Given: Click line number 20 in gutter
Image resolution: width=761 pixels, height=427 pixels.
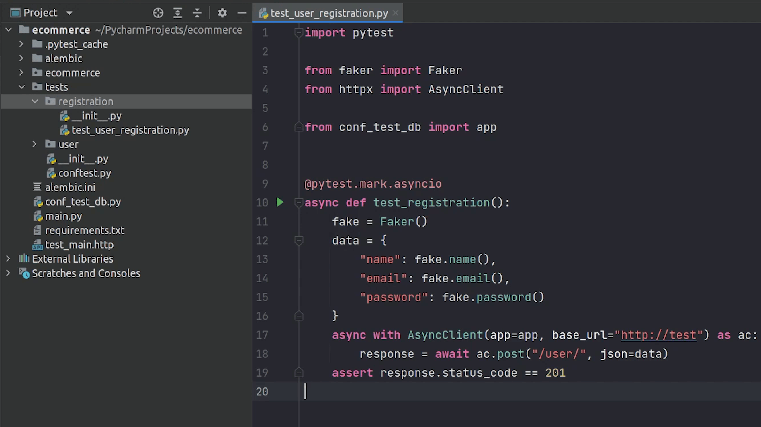Looking at the screenshot, I should pyautogui.click(x=262, y=392).
